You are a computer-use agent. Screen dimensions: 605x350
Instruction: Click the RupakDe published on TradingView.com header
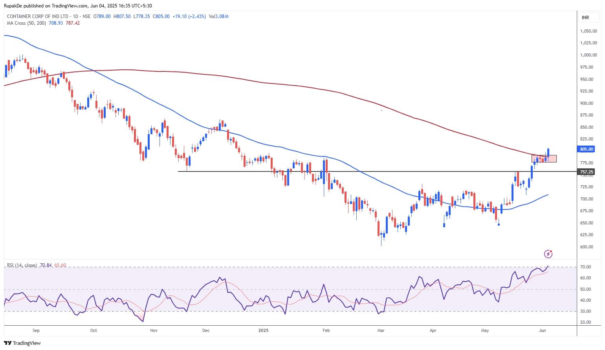click(x=78, y=5)
